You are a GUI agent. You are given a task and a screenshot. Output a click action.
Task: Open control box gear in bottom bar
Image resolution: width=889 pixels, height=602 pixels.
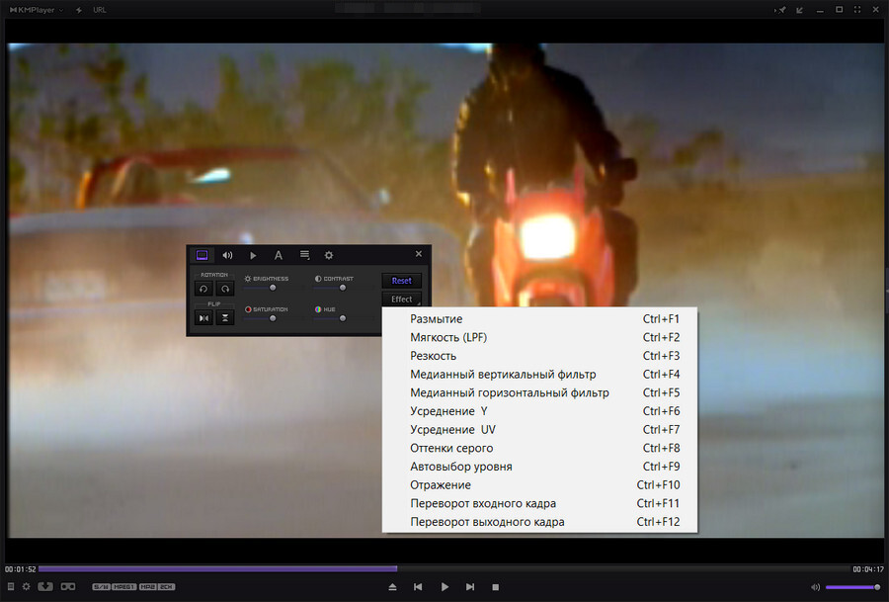point(26,587)
